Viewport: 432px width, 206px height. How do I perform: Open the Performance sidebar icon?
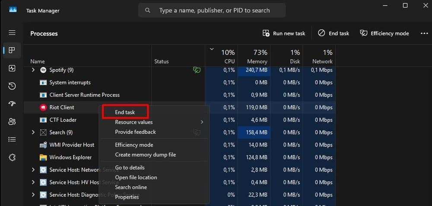pos(12,68)
